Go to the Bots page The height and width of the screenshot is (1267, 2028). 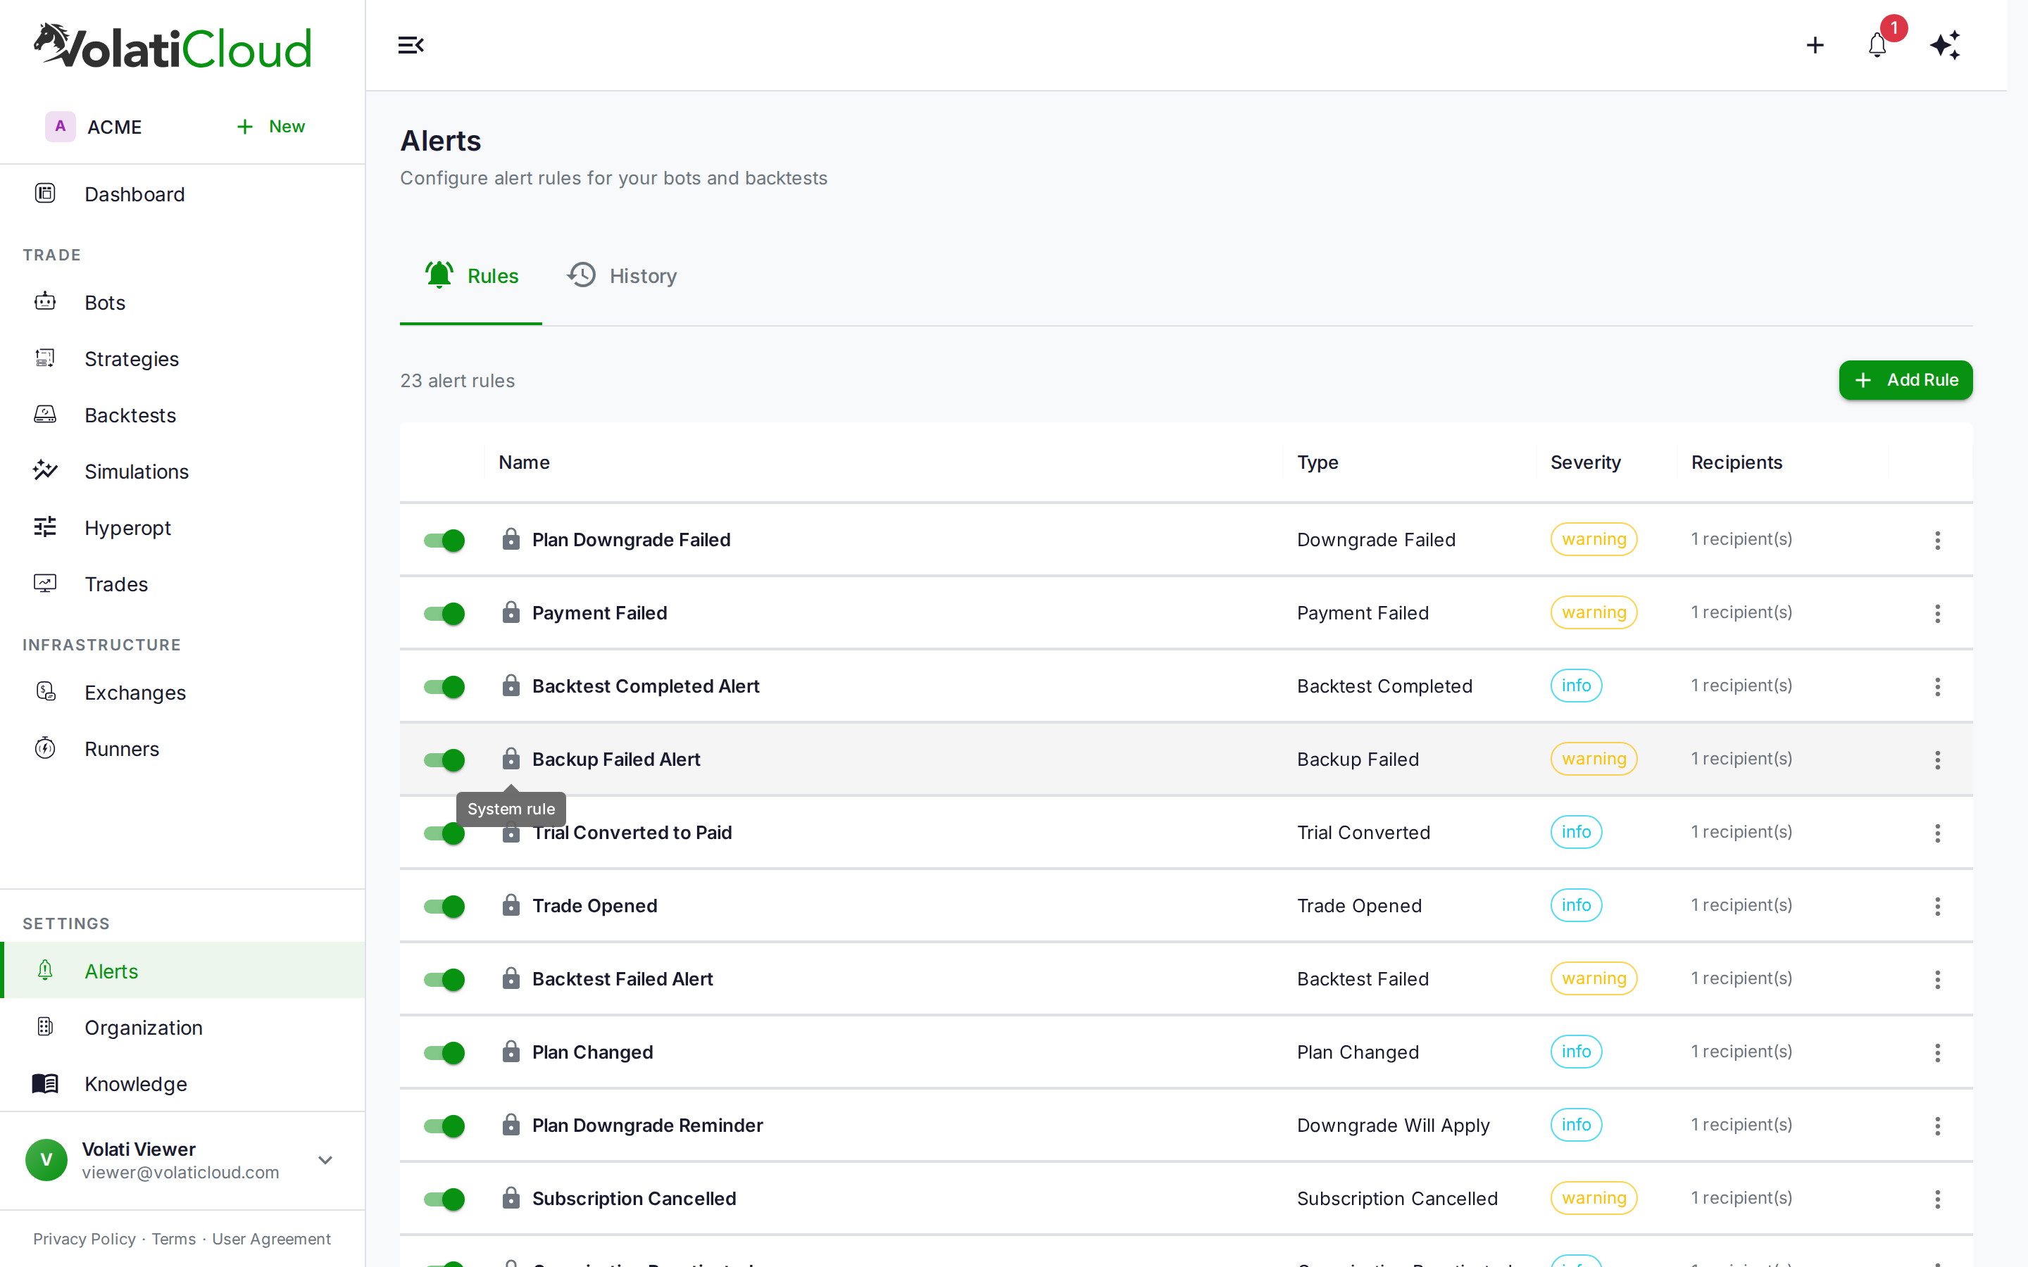(182, 302)
